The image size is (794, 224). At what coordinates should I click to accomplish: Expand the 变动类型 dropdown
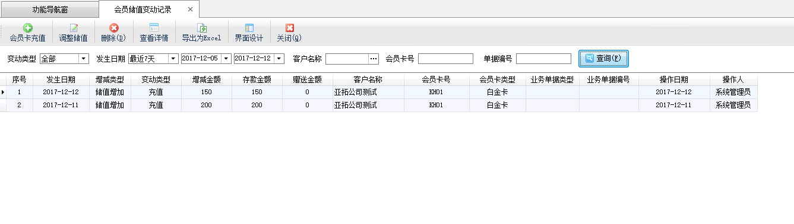pos(83,59)
